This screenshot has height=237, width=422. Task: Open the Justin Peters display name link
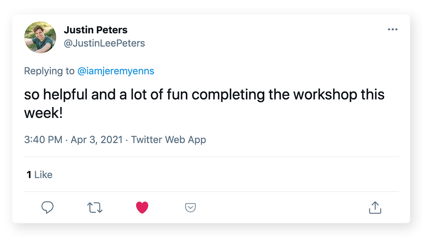96,30
